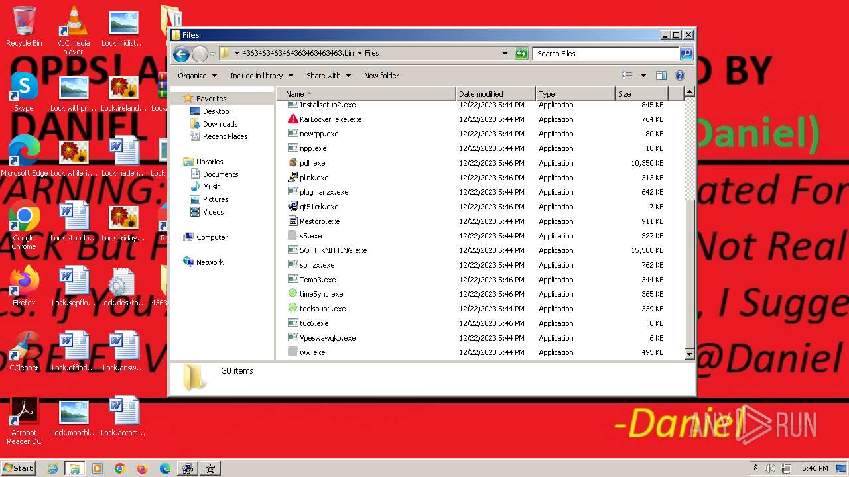Sort by Date modified column header
This screenshot has width=849, height=477.
tap(495, 94)
